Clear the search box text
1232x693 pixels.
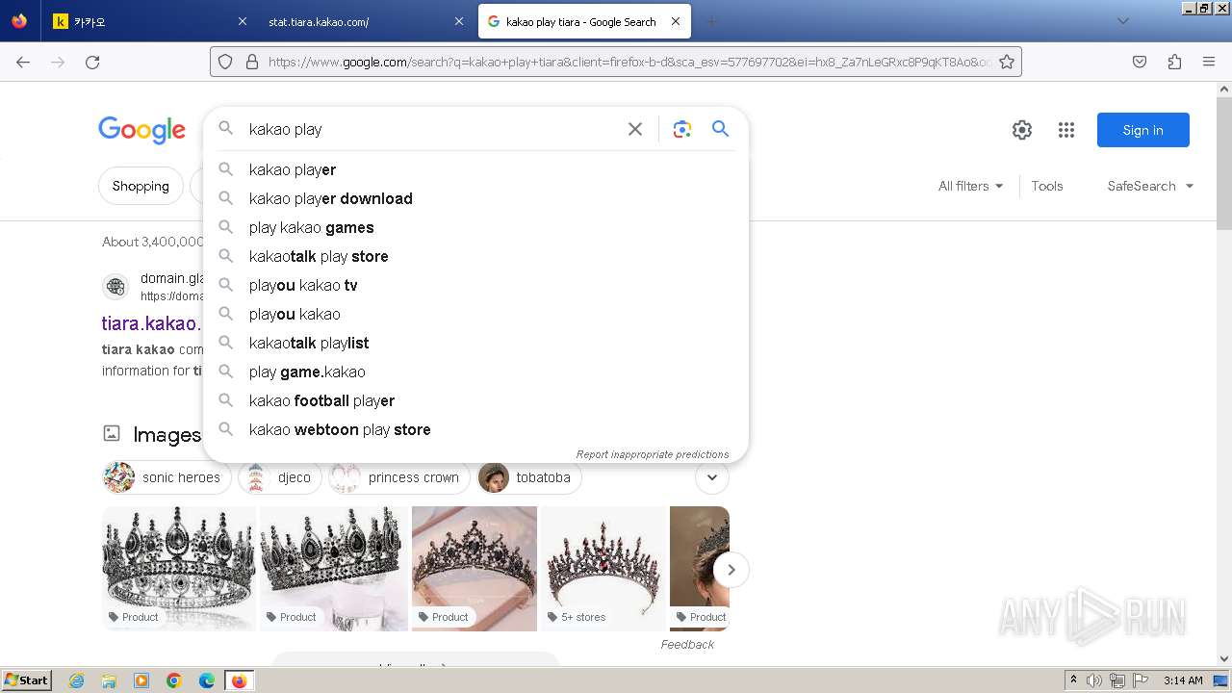pyautogui.click(x=634, y=129)
